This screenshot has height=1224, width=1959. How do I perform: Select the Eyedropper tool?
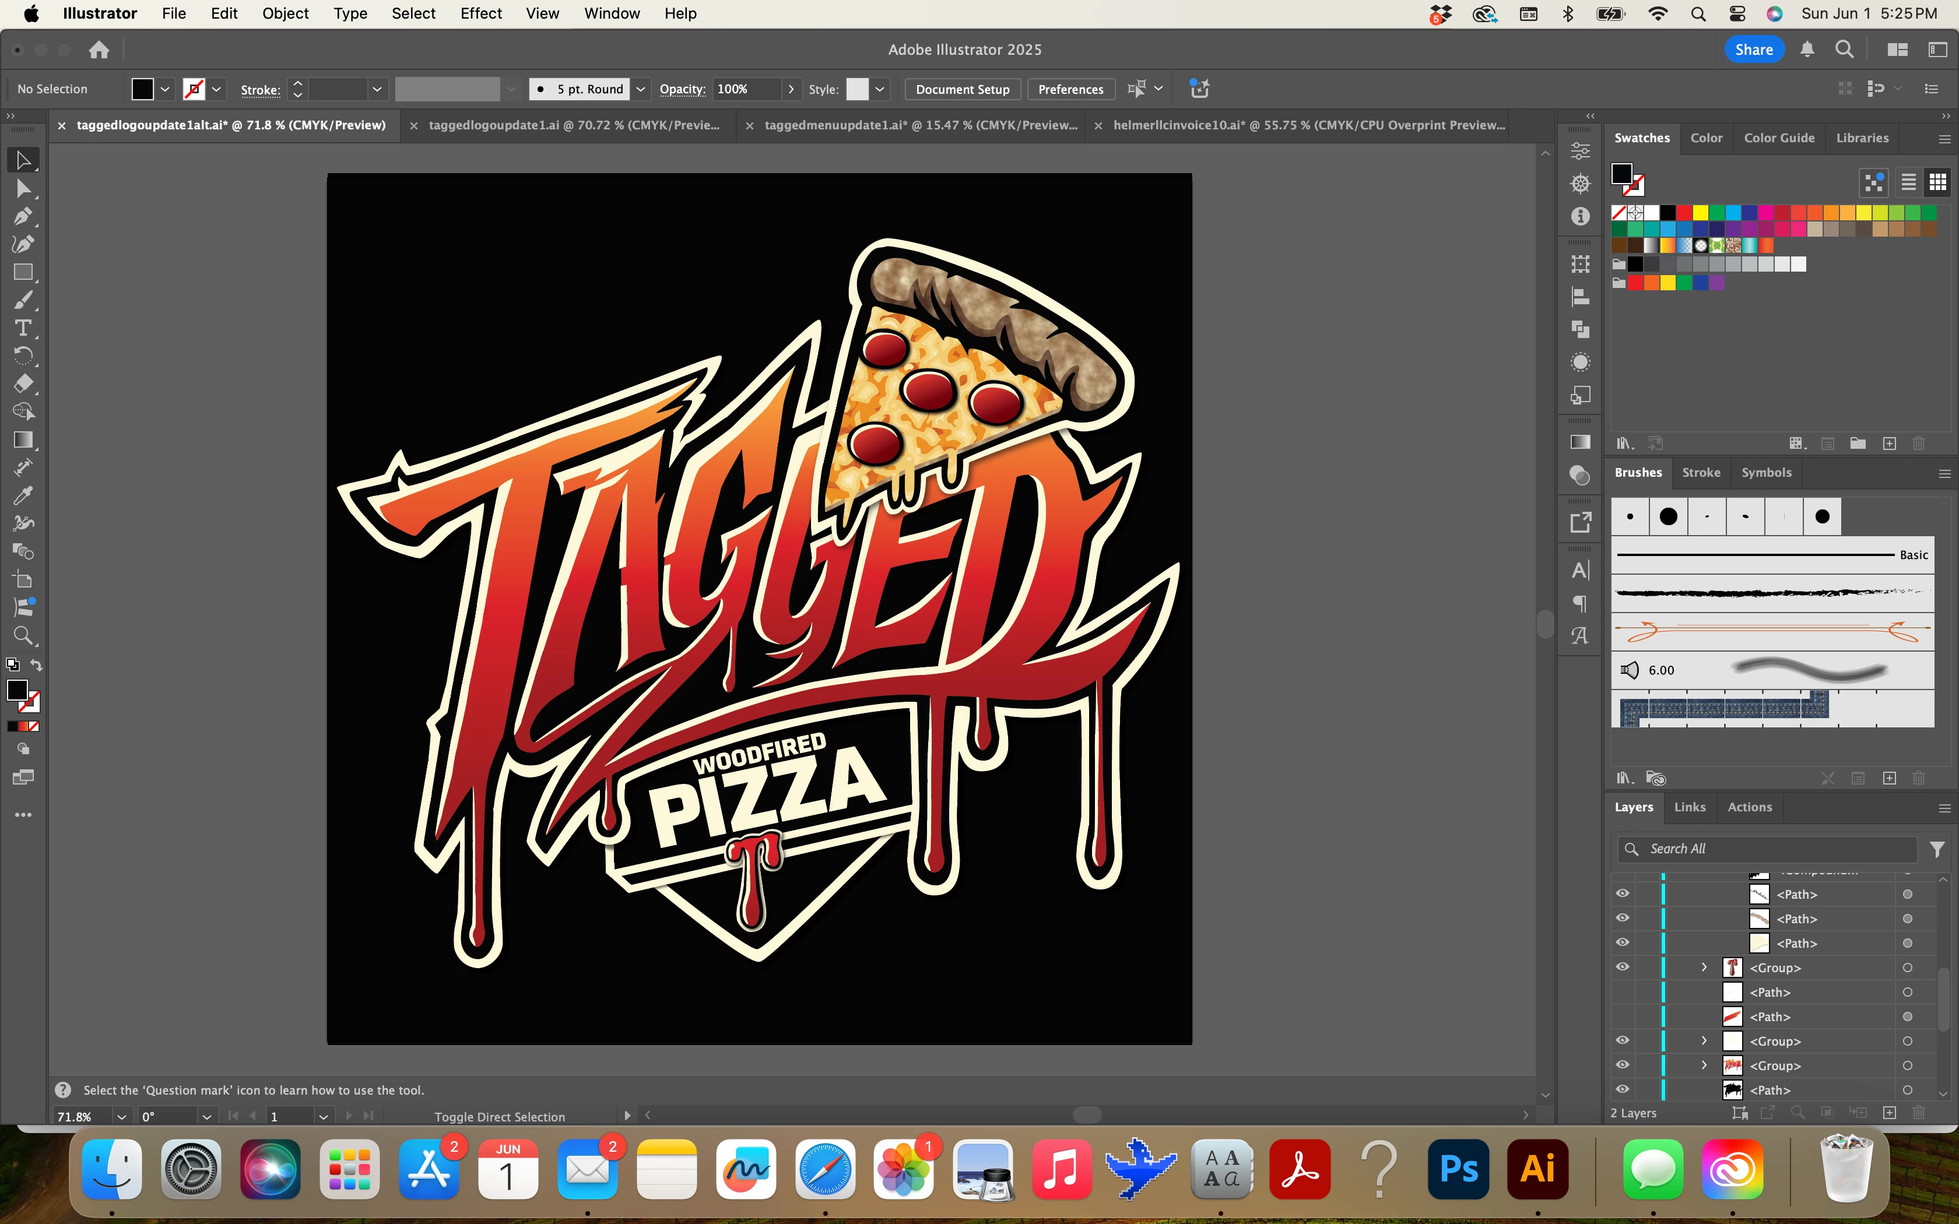coord(23,495)
